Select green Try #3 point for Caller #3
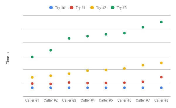This screenshot has height=108, width=176. (x=69, y=38)
